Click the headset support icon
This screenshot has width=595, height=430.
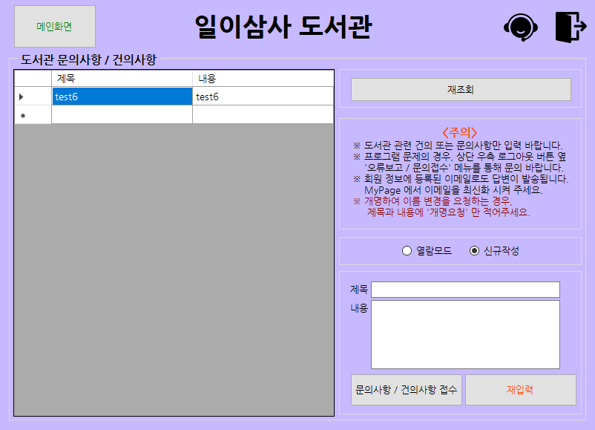523,25
